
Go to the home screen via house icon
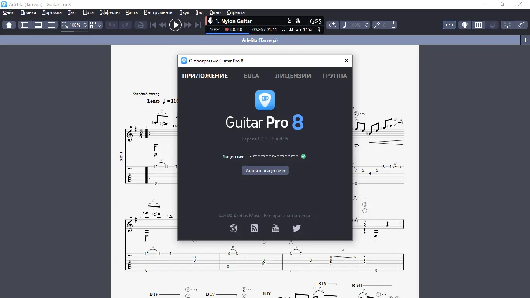tap(9, 25)
